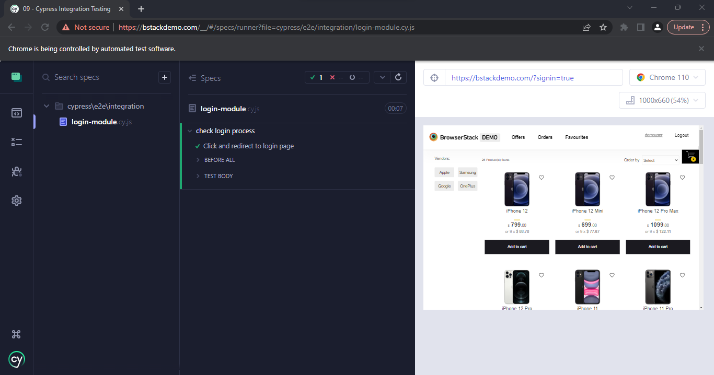The image size is (714, 375).
Task: Bookmark this page with star icon
Action: pos(603,27)
